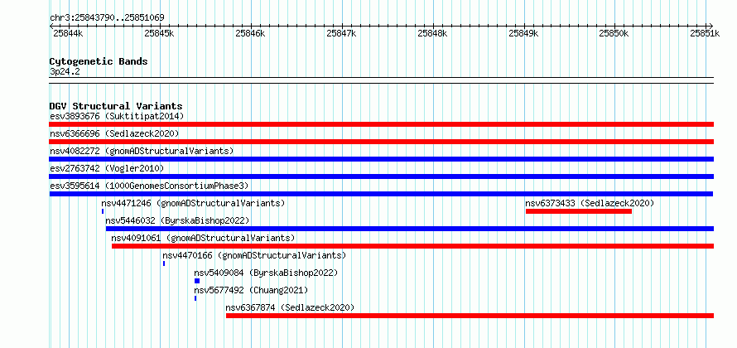Viewport: 737px width, 348px height.
Task: Click the esv3893676 (Suktitipat2014) red variant bar
Action: coord(381,124)
